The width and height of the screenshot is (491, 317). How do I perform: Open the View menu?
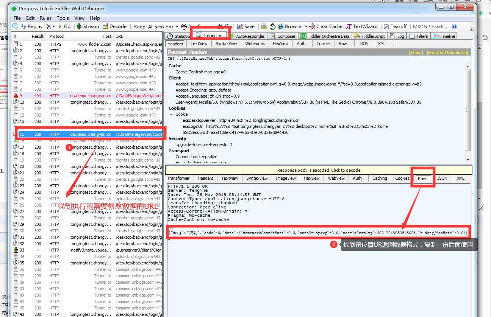(x=79, y=18)
